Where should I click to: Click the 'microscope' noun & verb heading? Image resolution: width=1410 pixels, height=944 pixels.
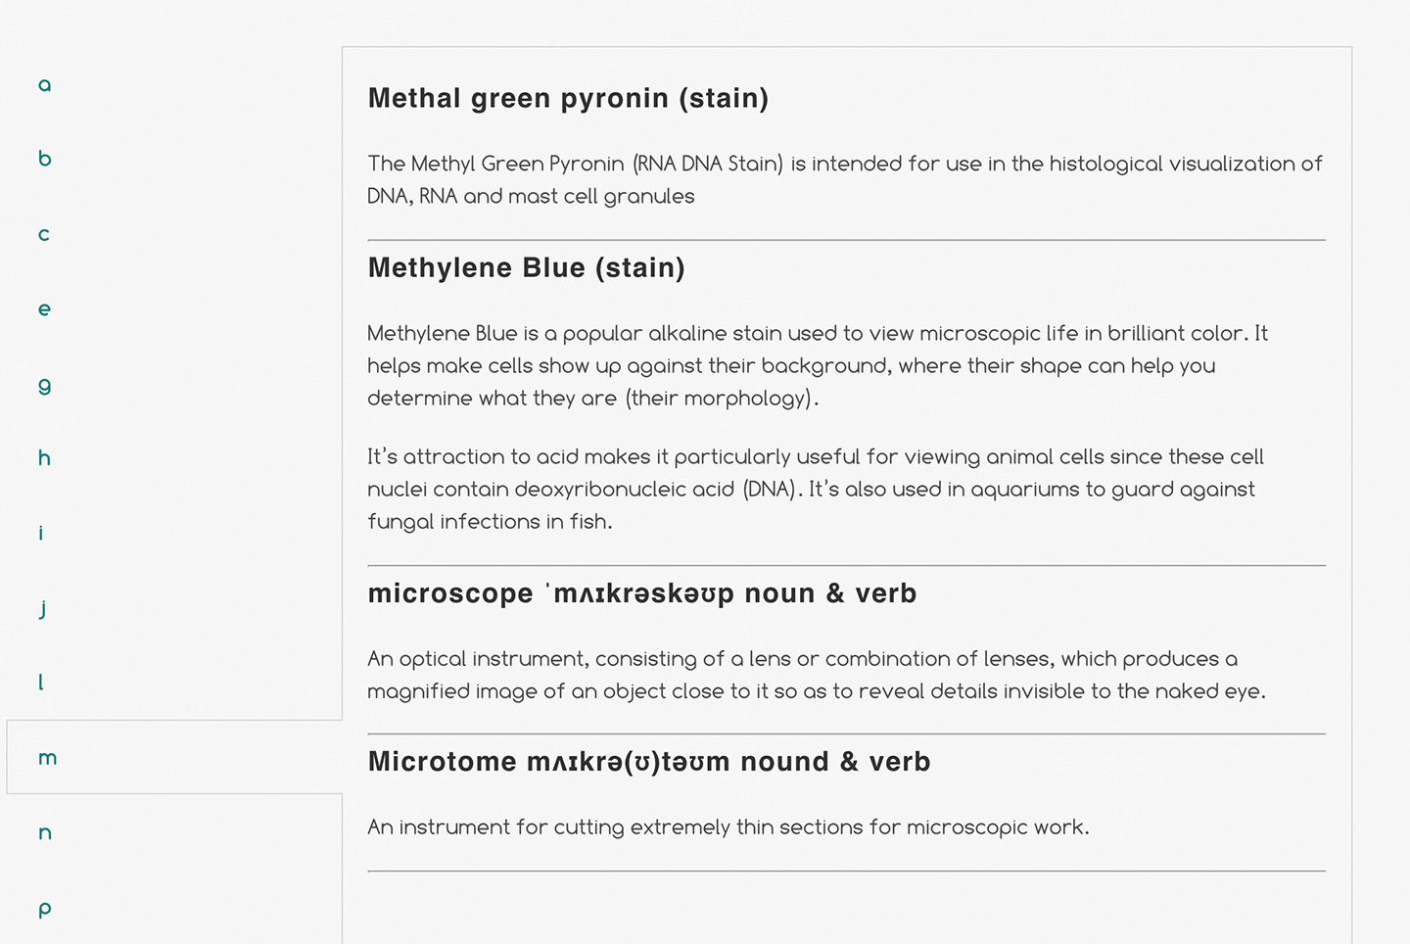coord(641,593)
